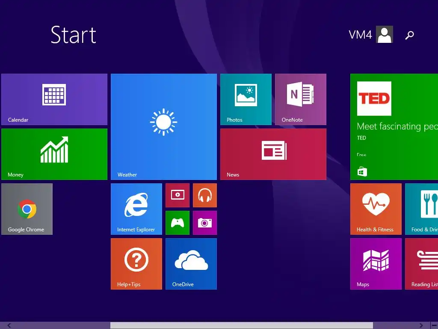Open the Reading List tile
438x329 pixels.
tap(421, 264)
